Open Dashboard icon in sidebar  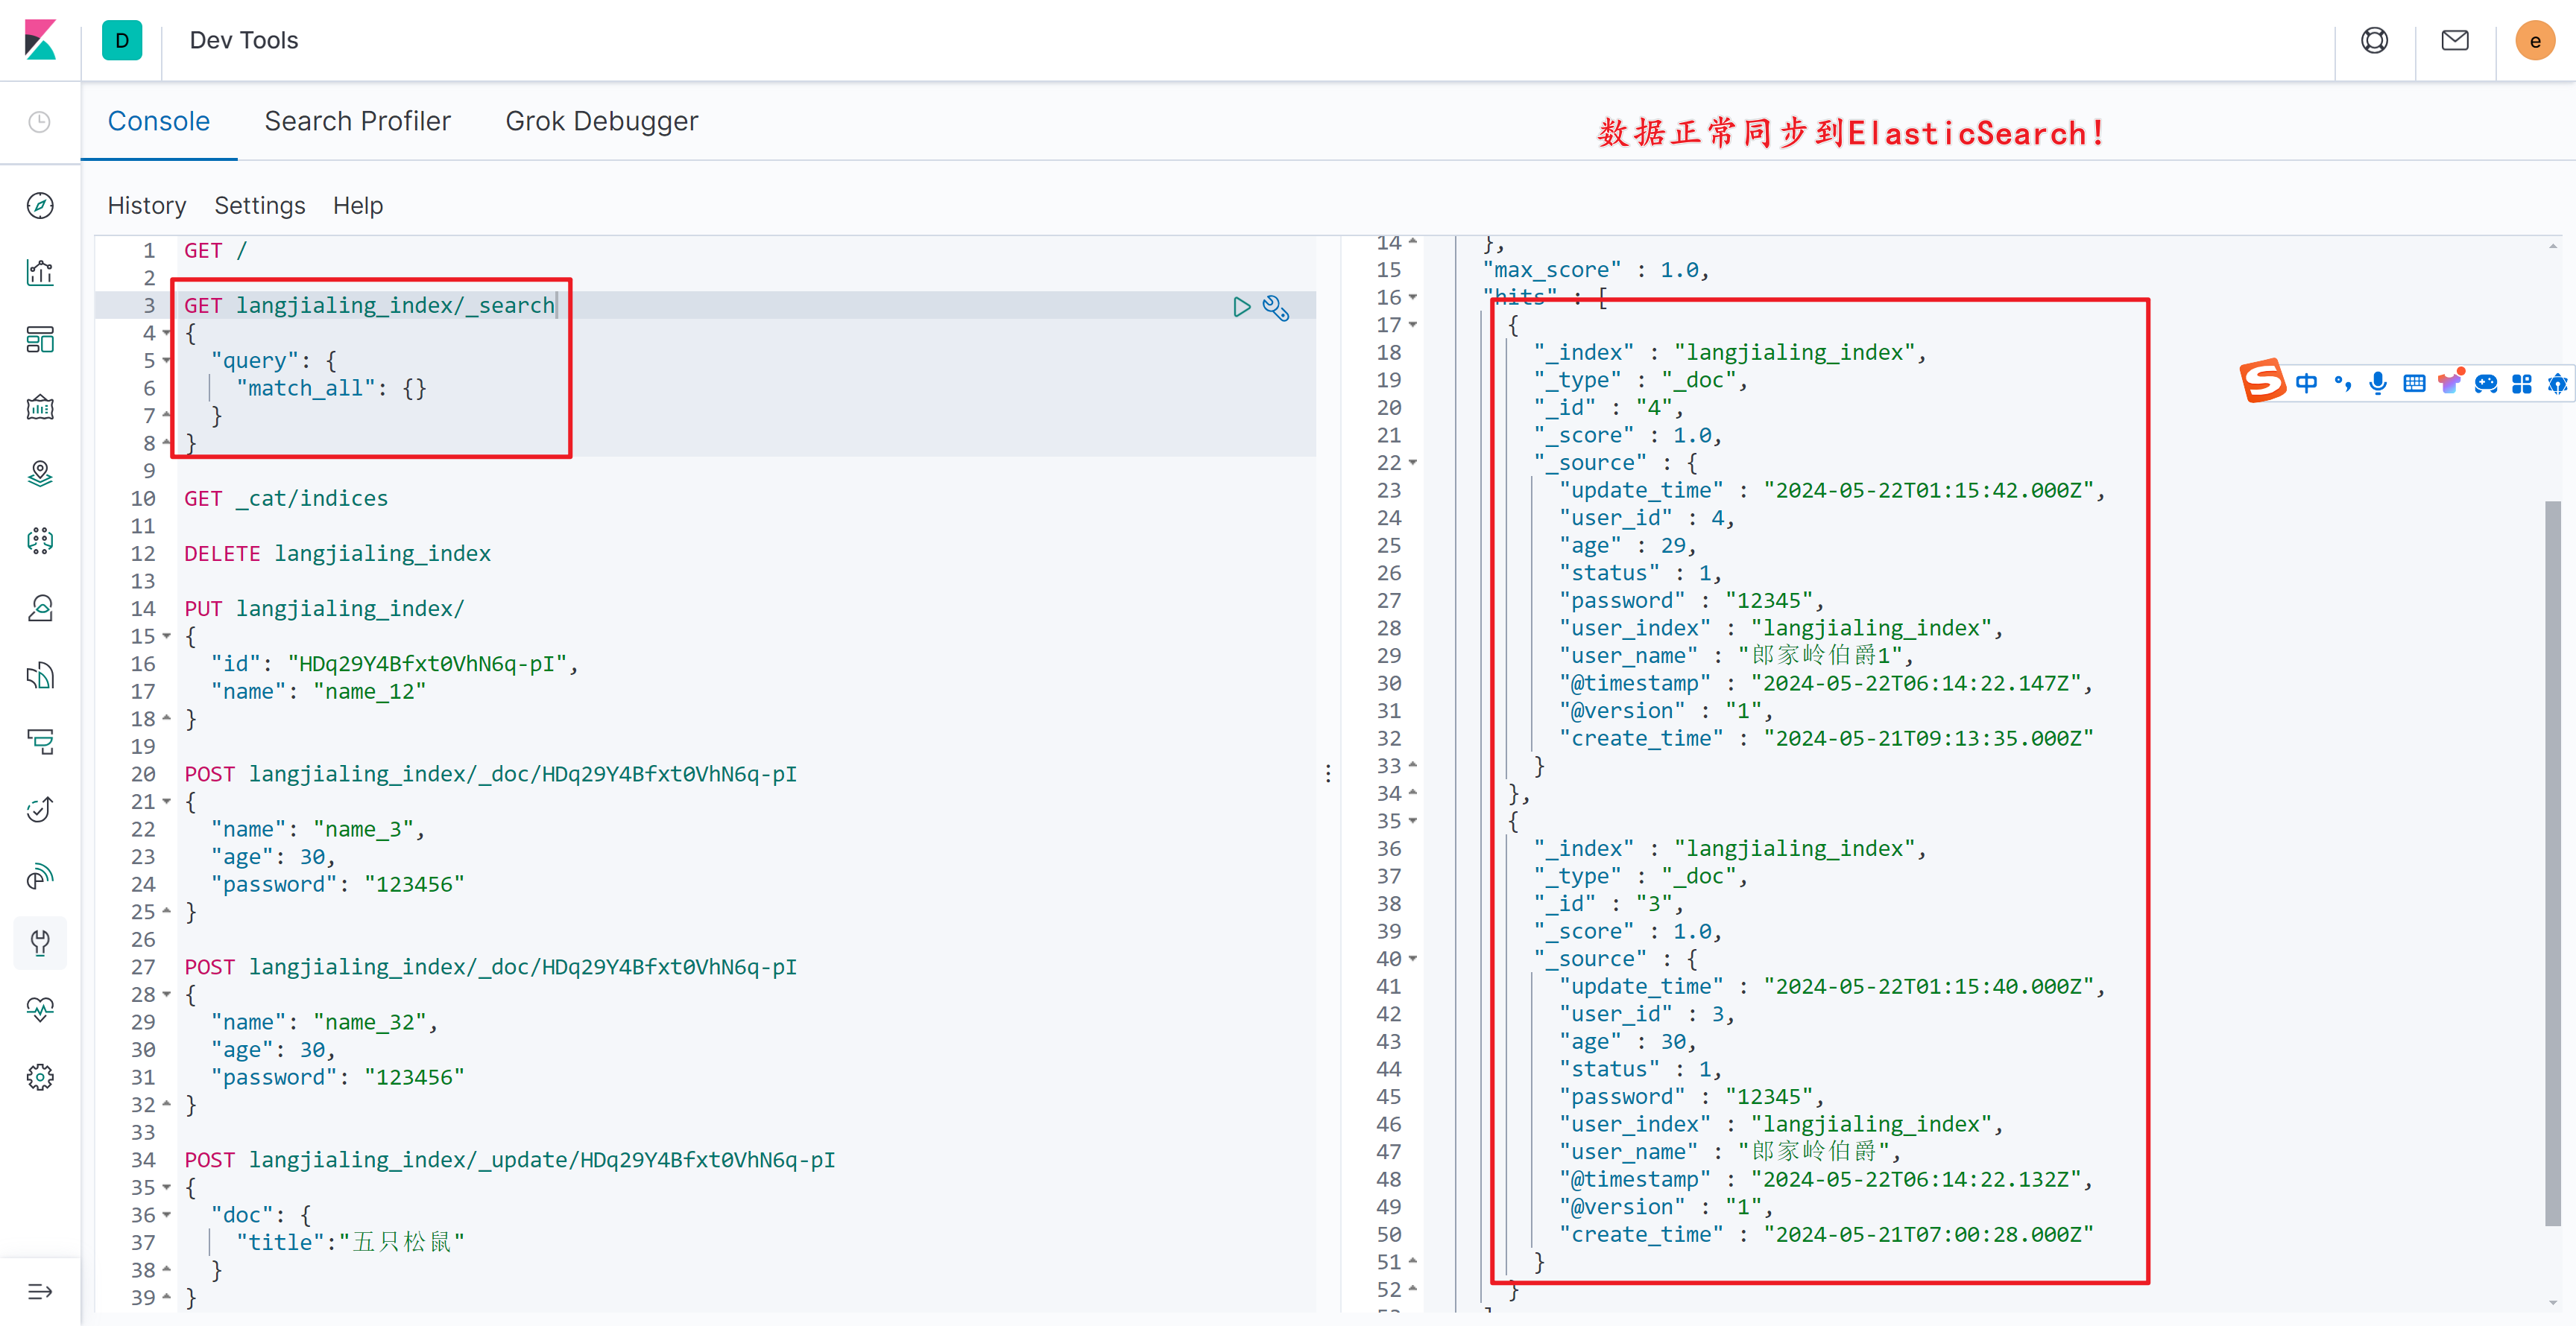pyautogui.click(x=40, y=340)
